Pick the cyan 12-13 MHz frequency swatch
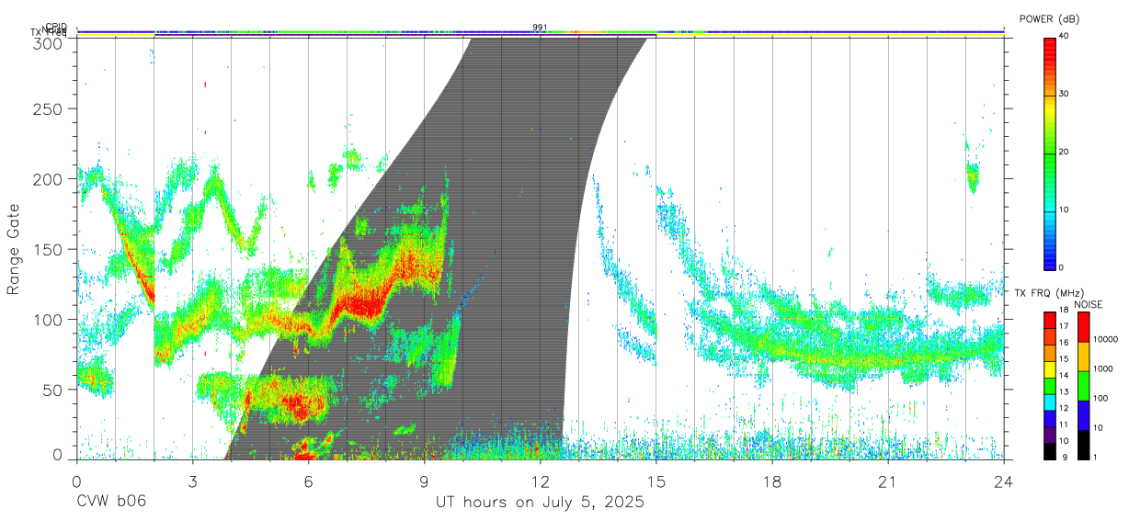The height and width of the screenshot is (521, 1129). pos(1050,402)
